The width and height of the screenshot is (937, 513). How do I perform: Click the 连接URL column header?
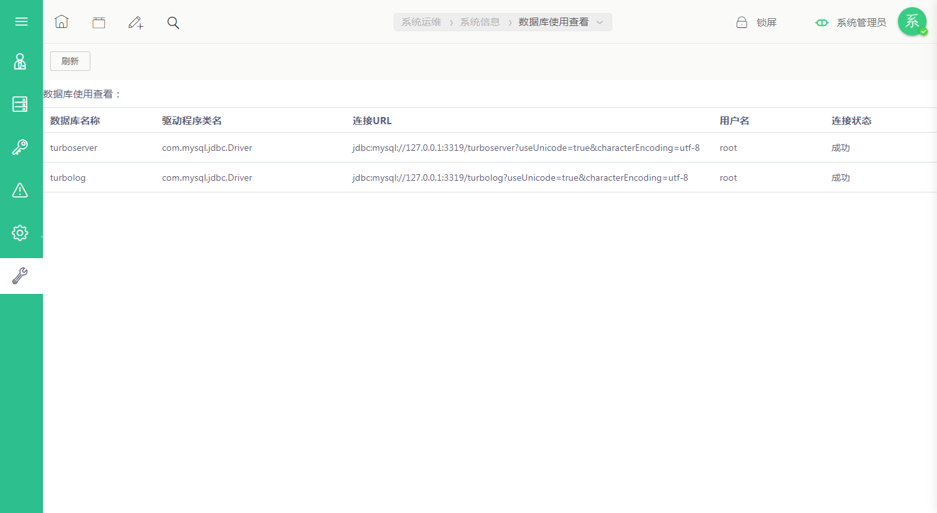372,121
